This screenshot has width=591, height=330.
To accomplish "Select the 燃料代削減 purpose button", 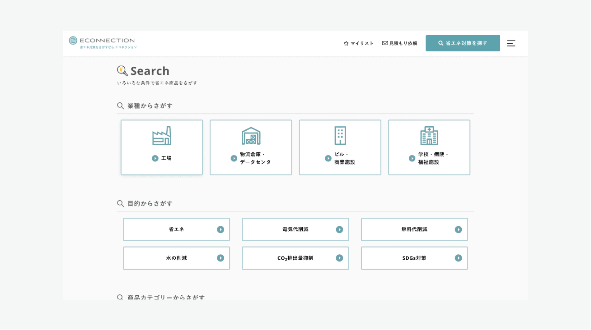I will coord(414,229).
